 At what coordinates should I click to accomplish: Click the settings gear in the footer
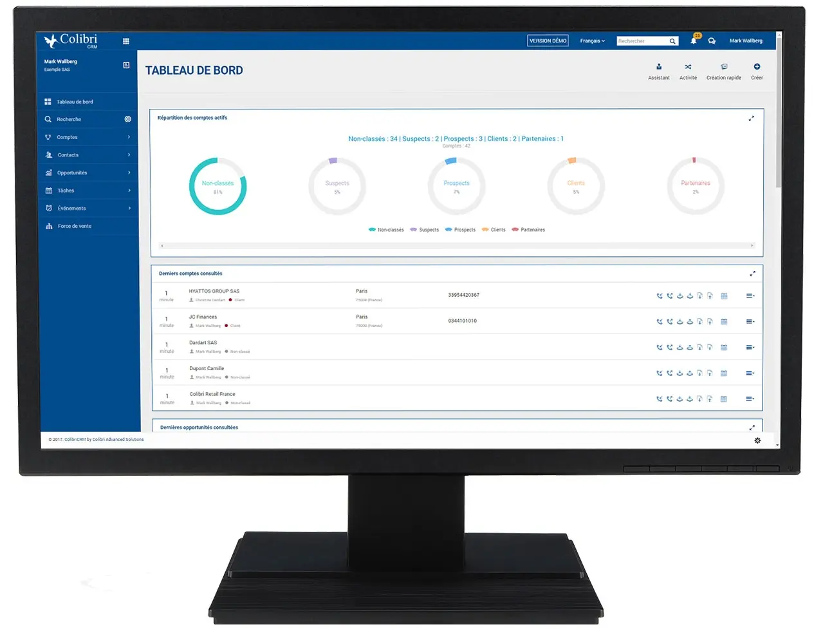coord(757,440)
